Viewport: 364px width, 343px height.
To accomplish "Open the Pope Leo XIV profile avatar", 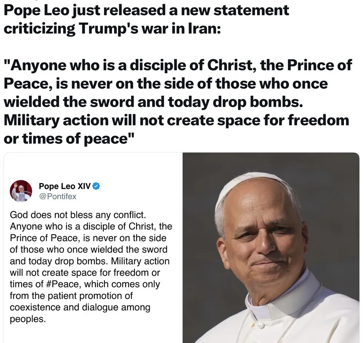I will point(21,191).
